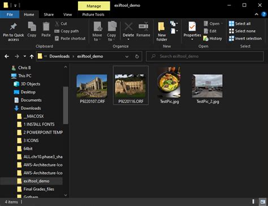
Task: Open the File tab
Action: click(10, 15)
